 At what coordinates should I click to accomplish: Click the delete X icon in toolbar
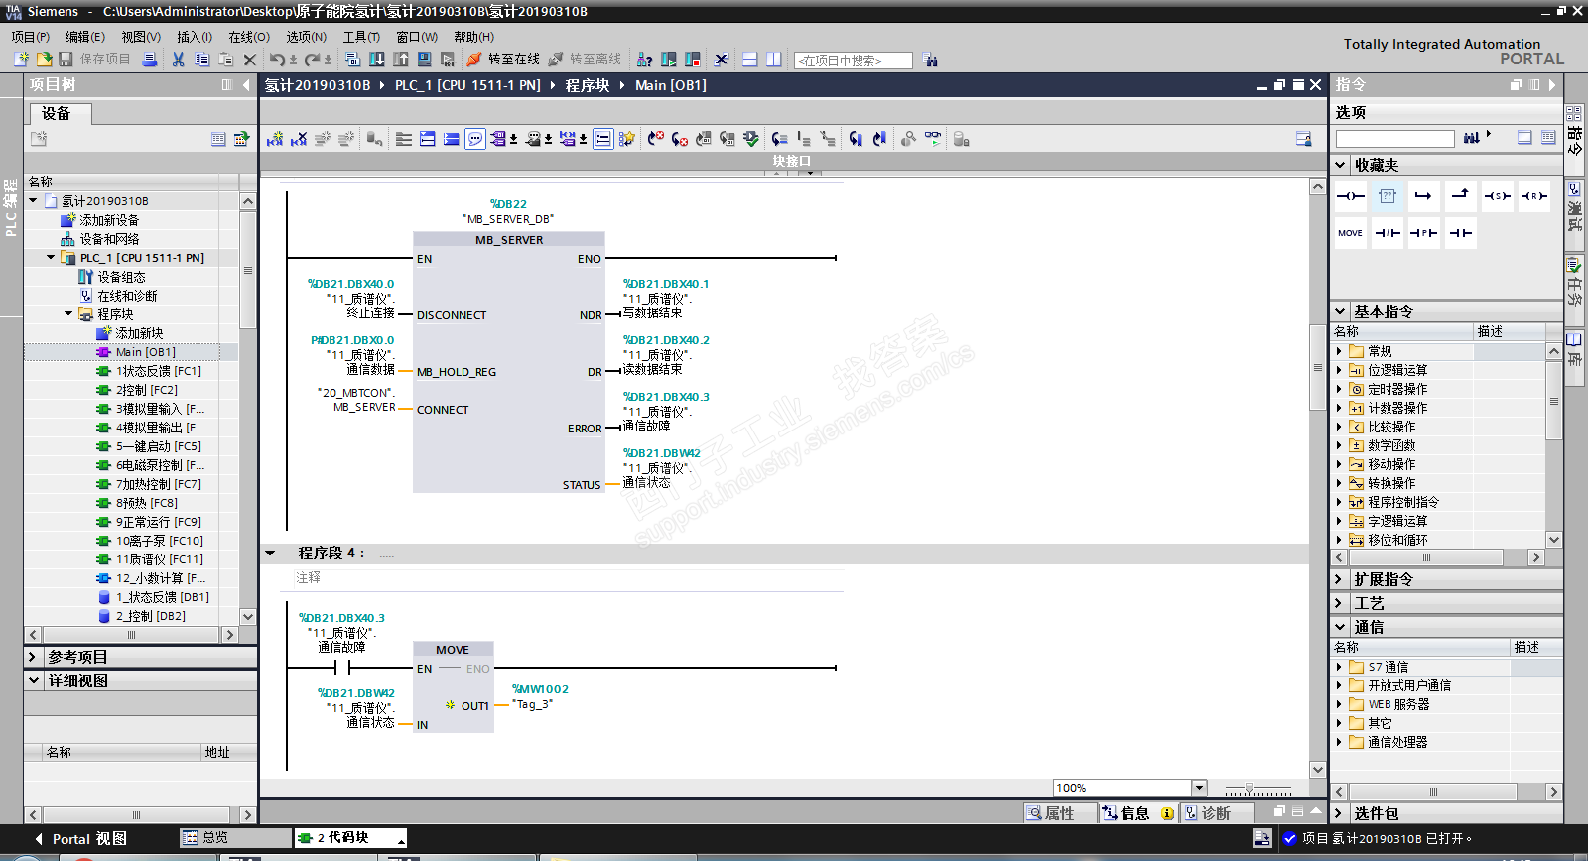[x=250, y=60]
